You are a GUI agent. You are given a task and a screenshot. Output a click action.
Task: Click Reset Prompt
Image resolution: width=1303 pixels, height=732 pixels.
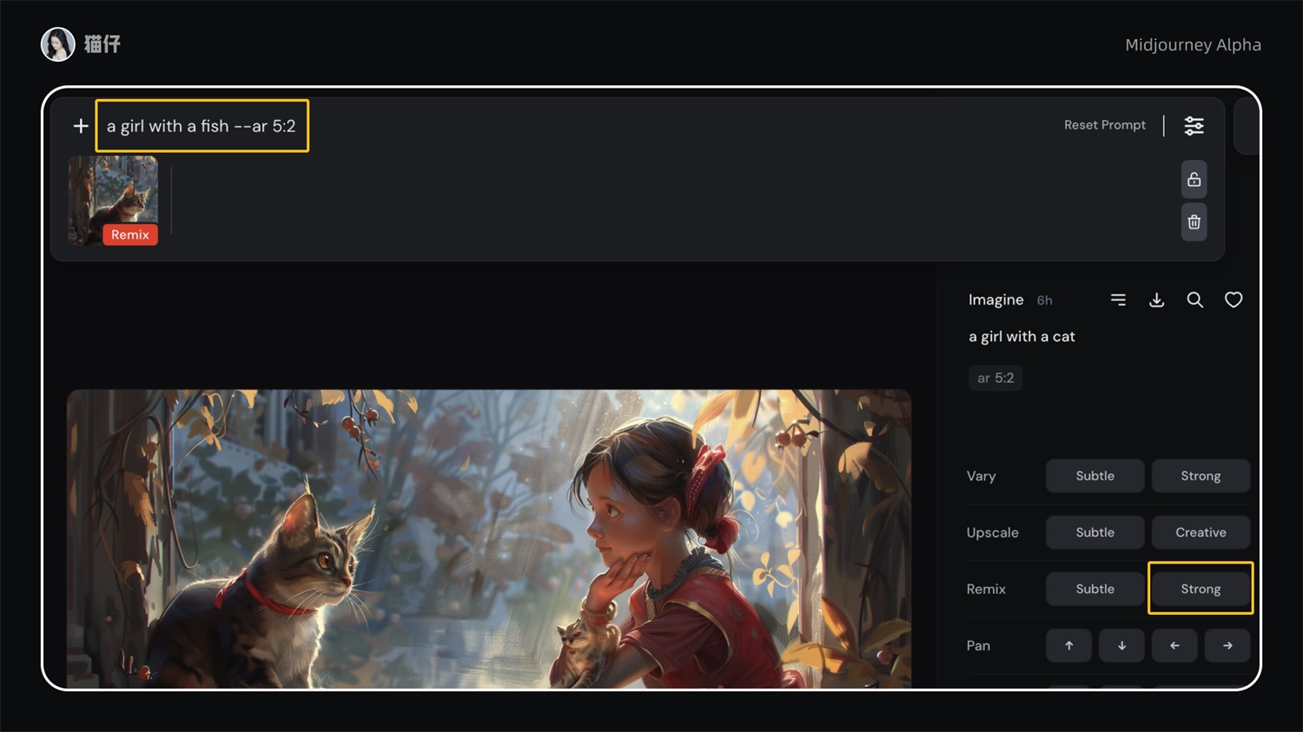(x=1105, y=125)
